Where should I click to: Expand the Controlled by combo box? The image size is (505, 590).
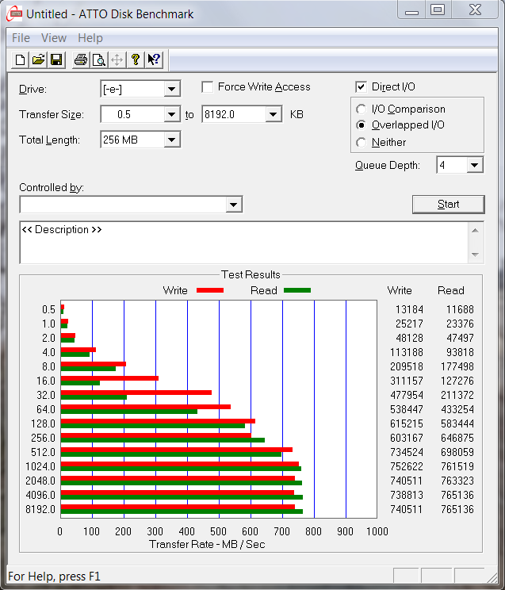[233, 205]
